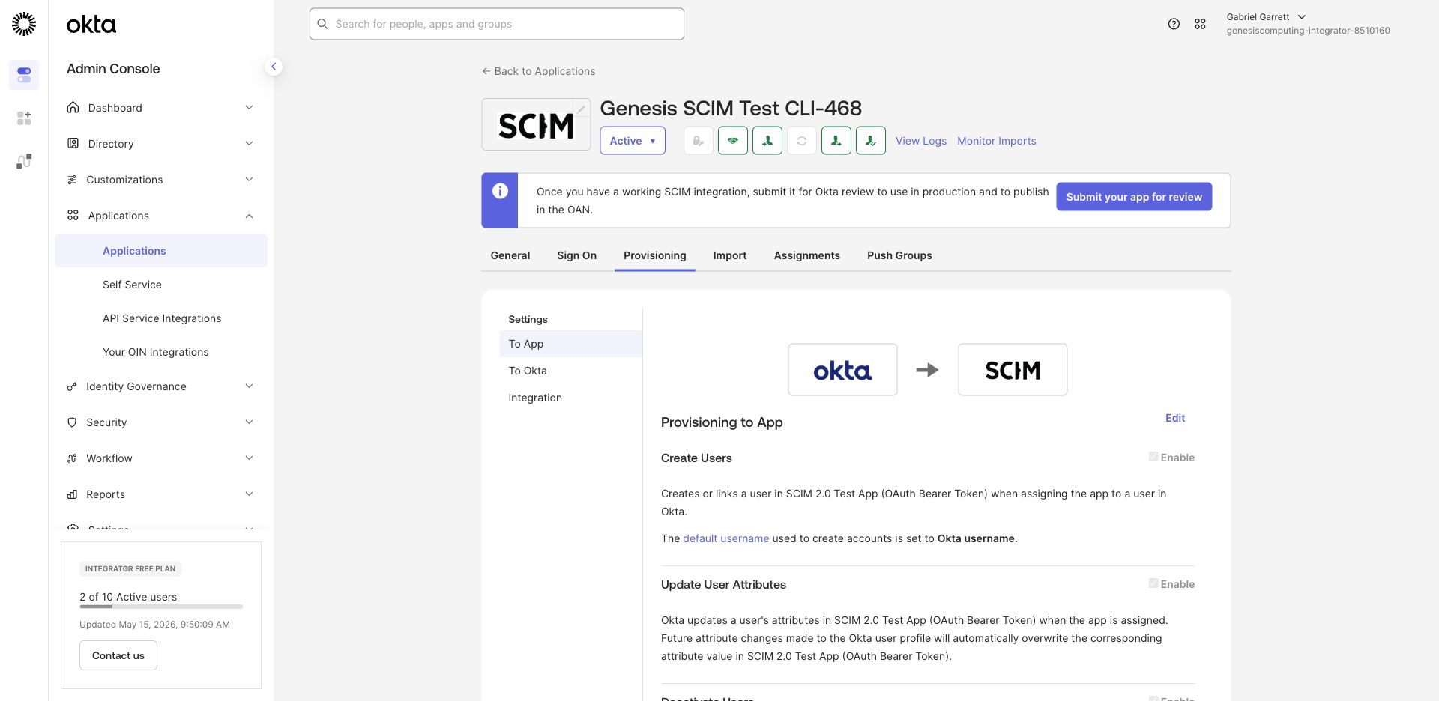Toggle the Update User Attributes Enable checkbox

click(x=1153, y=583)
